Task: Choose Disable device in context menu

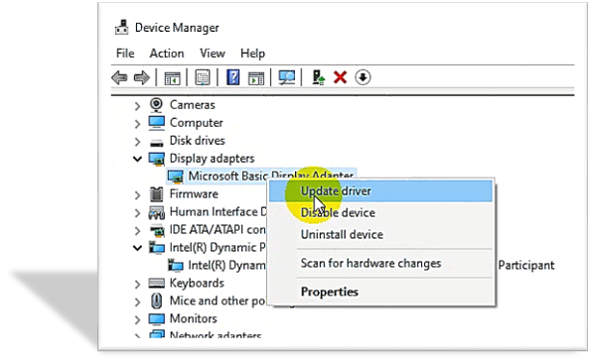Action: [380, 213]
